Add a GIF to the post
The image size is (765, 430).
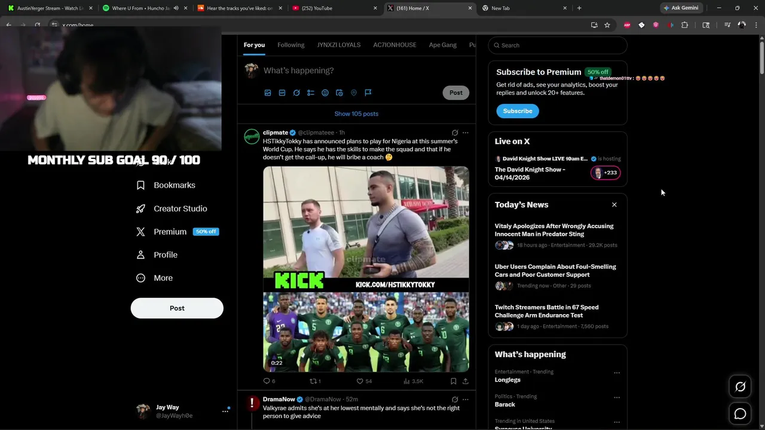click(282, 93)
